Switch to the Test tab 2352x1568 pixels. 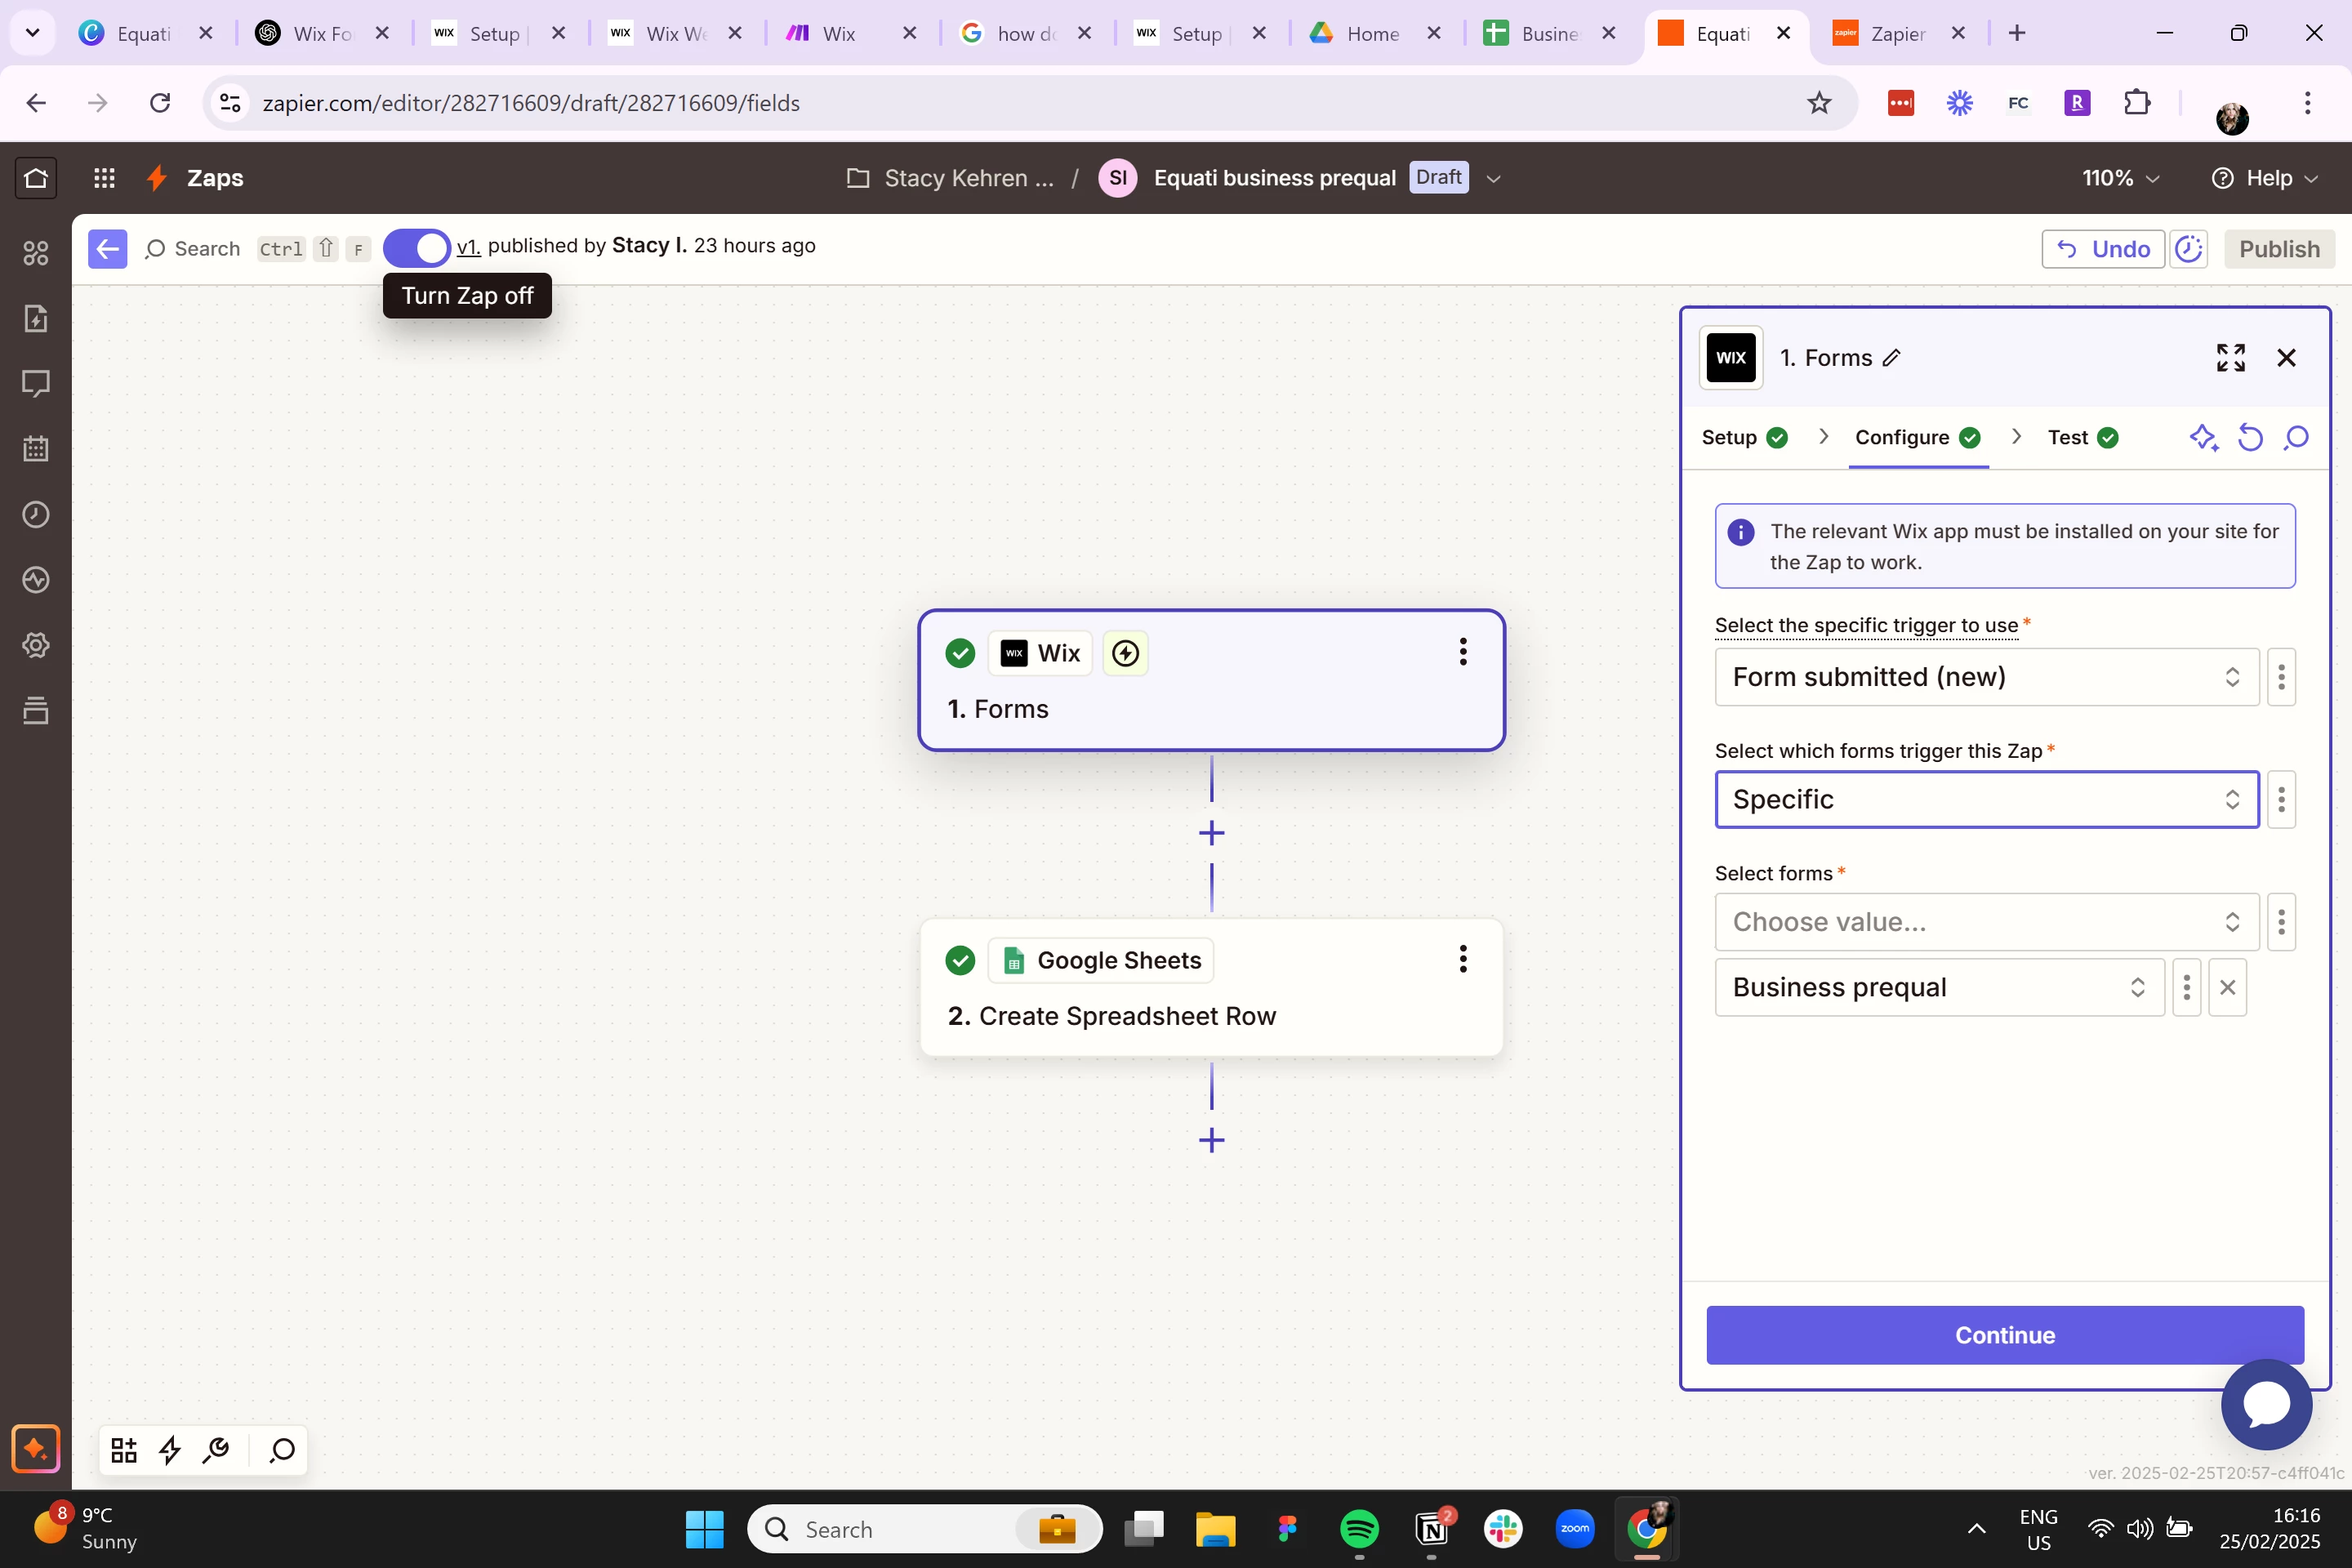tap(2083, 438)
